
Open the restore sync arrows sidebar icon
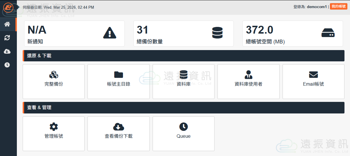[x=7, y=38]
